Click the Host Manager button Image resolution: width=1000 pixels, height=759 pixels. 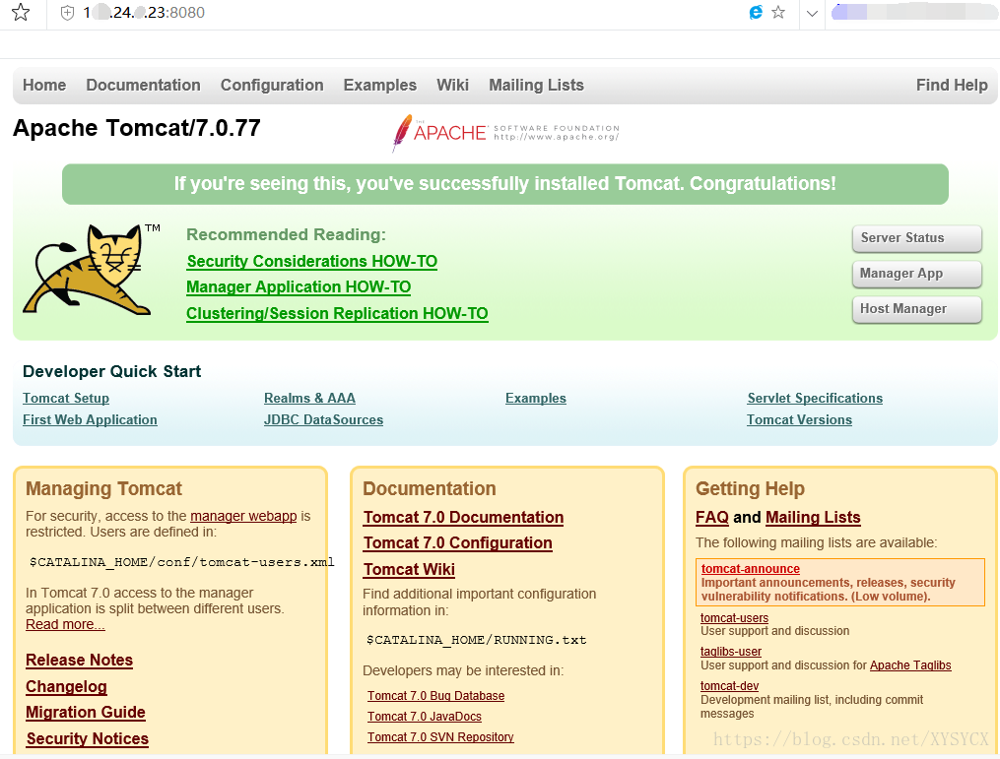tap(916, 309)
